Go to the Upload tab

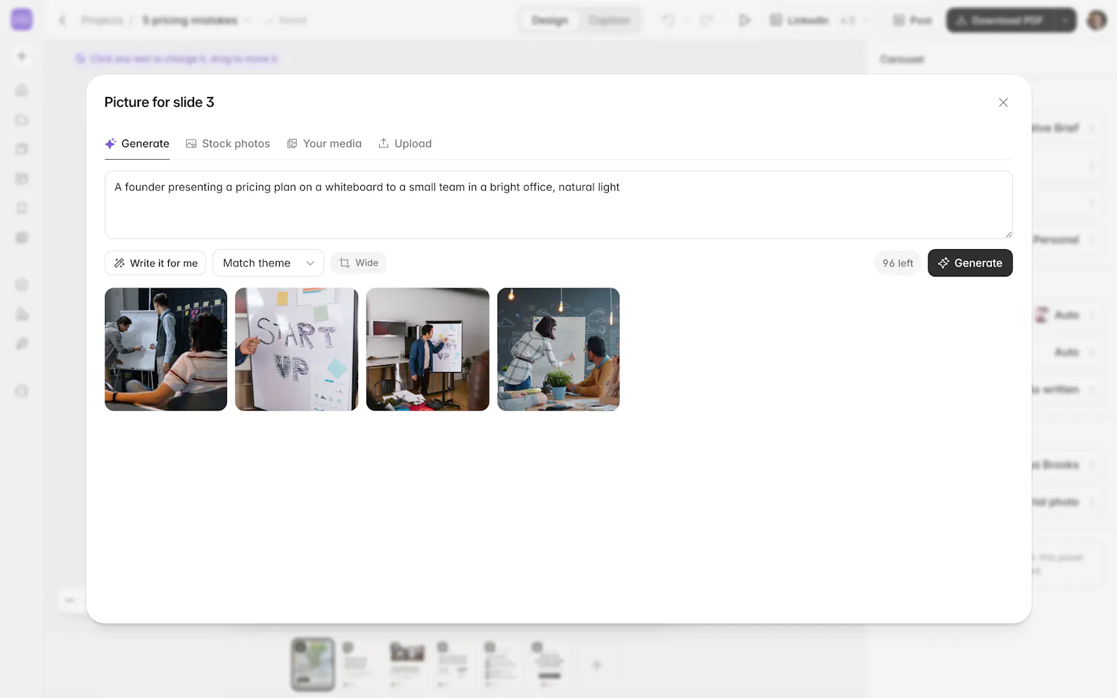click(x=405, y=143)
